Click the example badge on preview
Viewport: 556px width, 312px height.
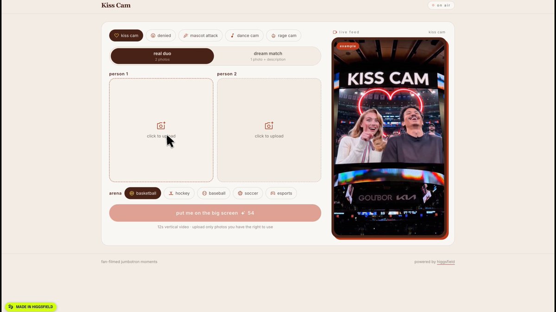347,46
